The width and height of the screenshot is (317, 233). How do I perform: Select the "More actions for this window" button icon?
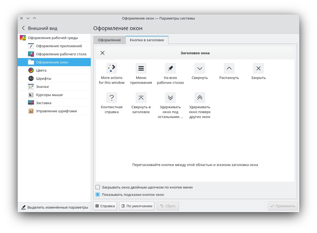111,68
